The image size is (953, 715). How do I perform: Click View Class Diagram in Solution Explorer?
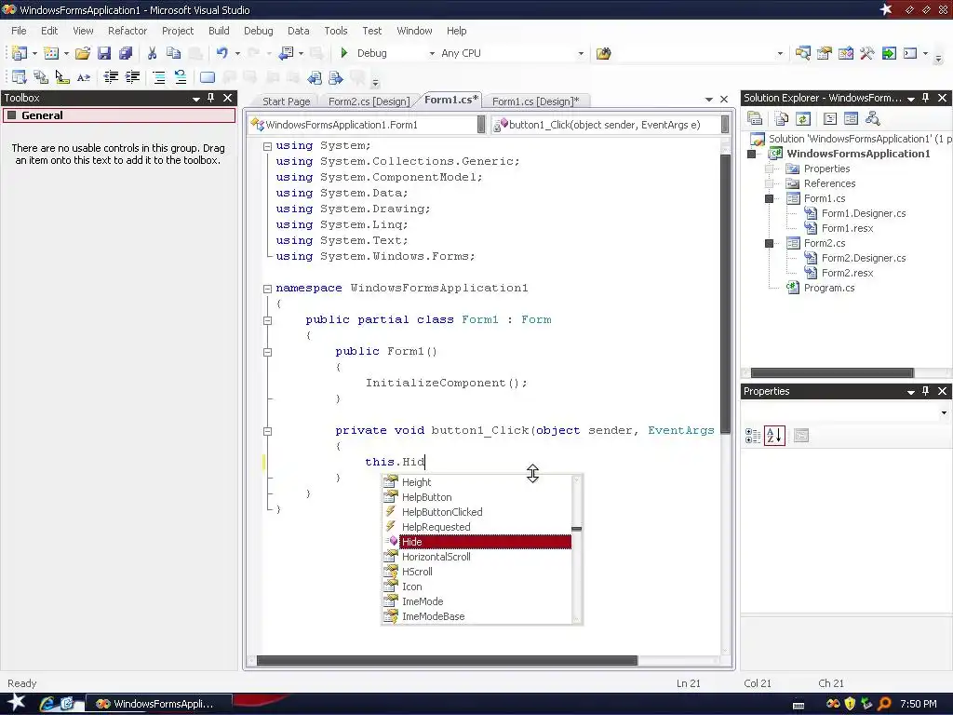(873, 118)
